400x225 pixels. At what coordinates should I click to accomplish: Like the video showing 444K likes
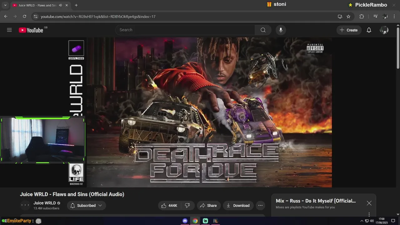point(169,205)
